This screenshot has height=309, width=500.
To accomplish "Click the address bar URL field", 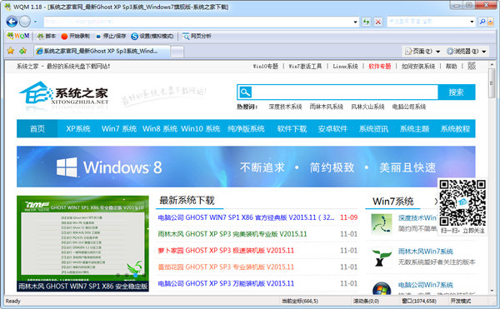I will (197, 22).
